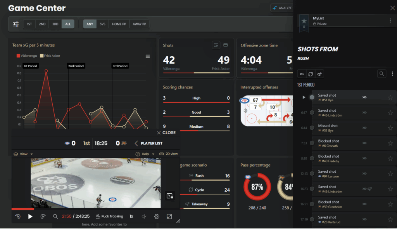Click the MyList star bookmark icon
The height and width of the screenshot is (229, 397).
coord(304,23)
